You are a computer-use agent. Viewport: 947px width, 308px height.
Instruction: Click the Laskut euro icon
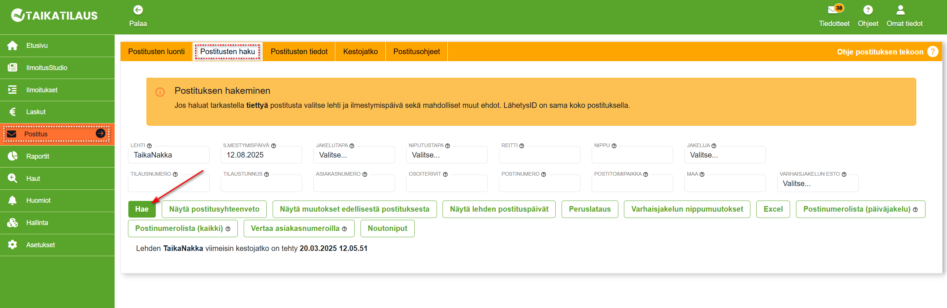point(13,112)
